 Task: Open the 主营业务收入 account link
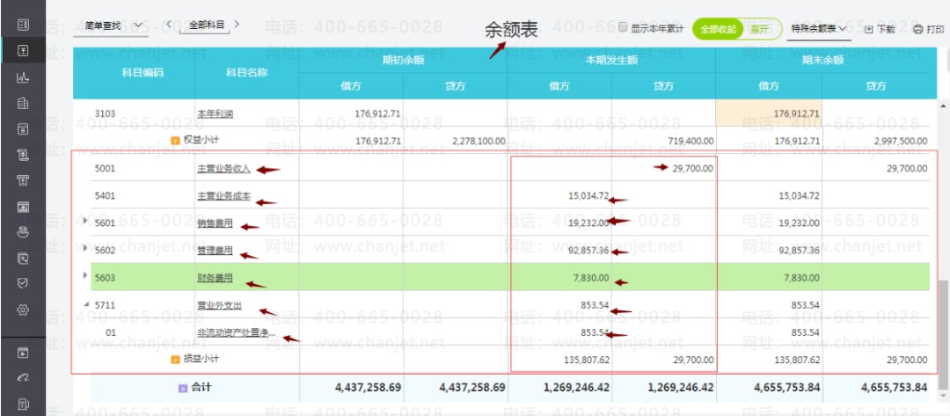pos(223,169)
